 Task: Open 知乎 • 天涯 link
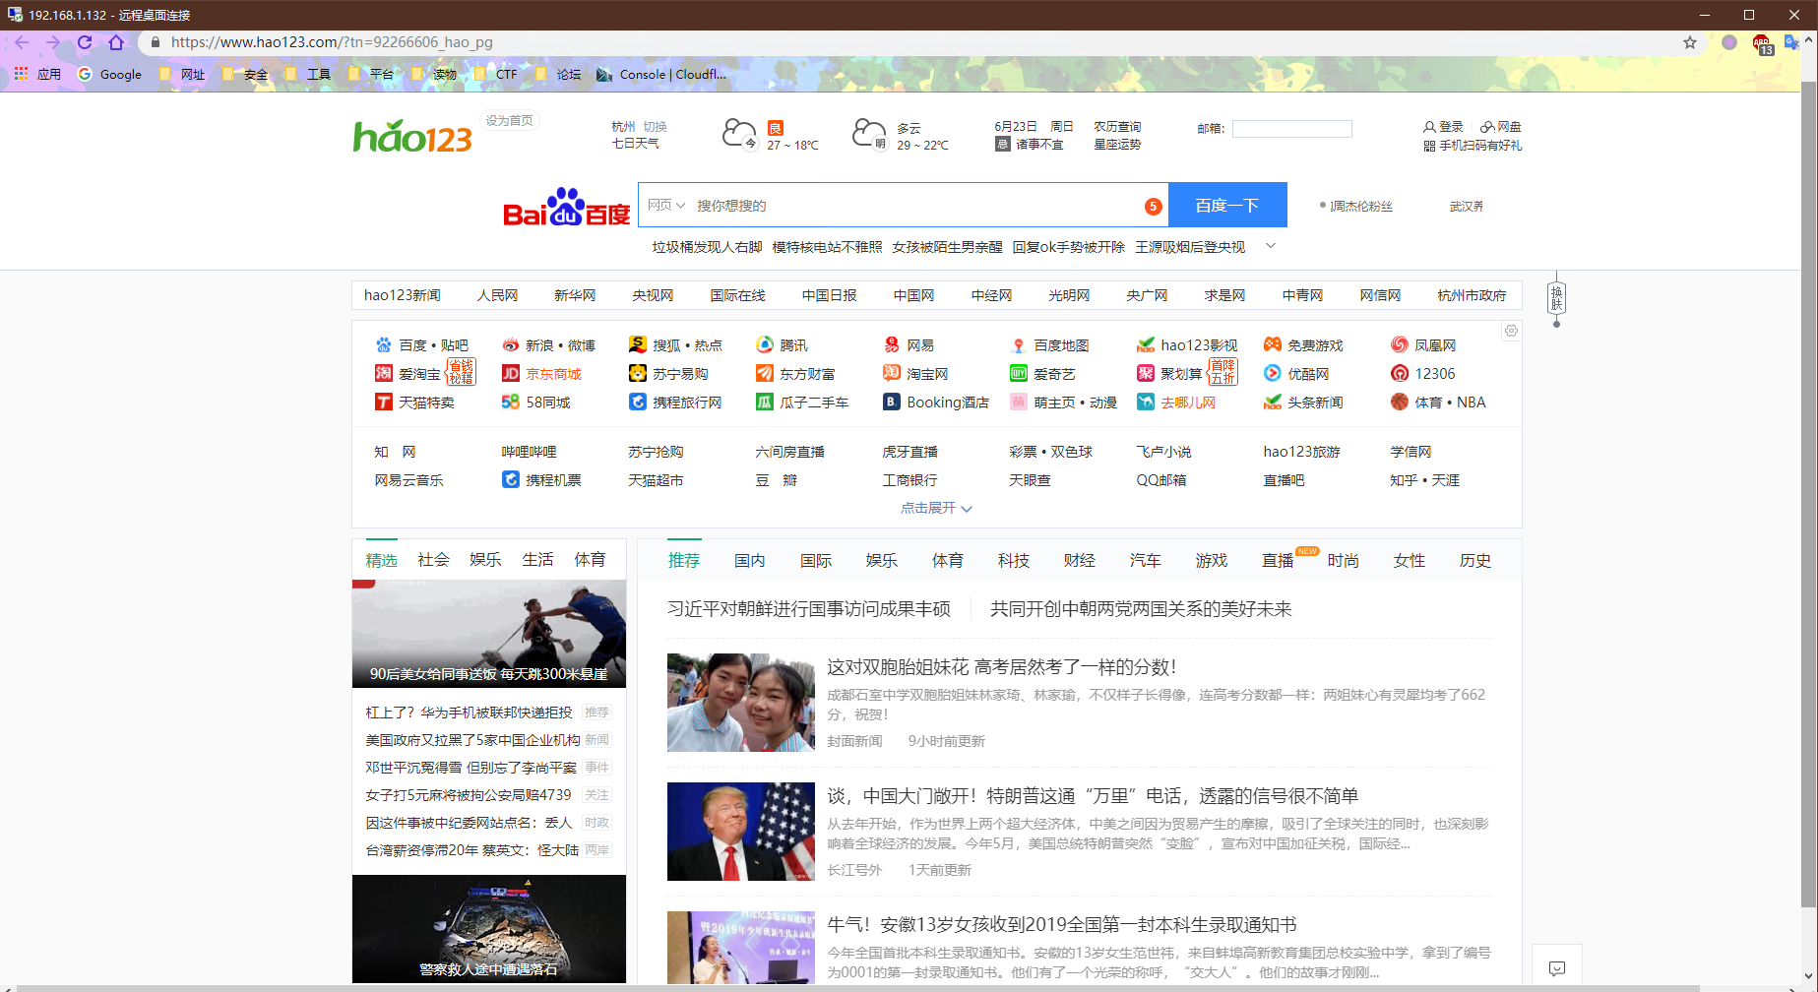pyautogui.click(x=1424, y=480)
